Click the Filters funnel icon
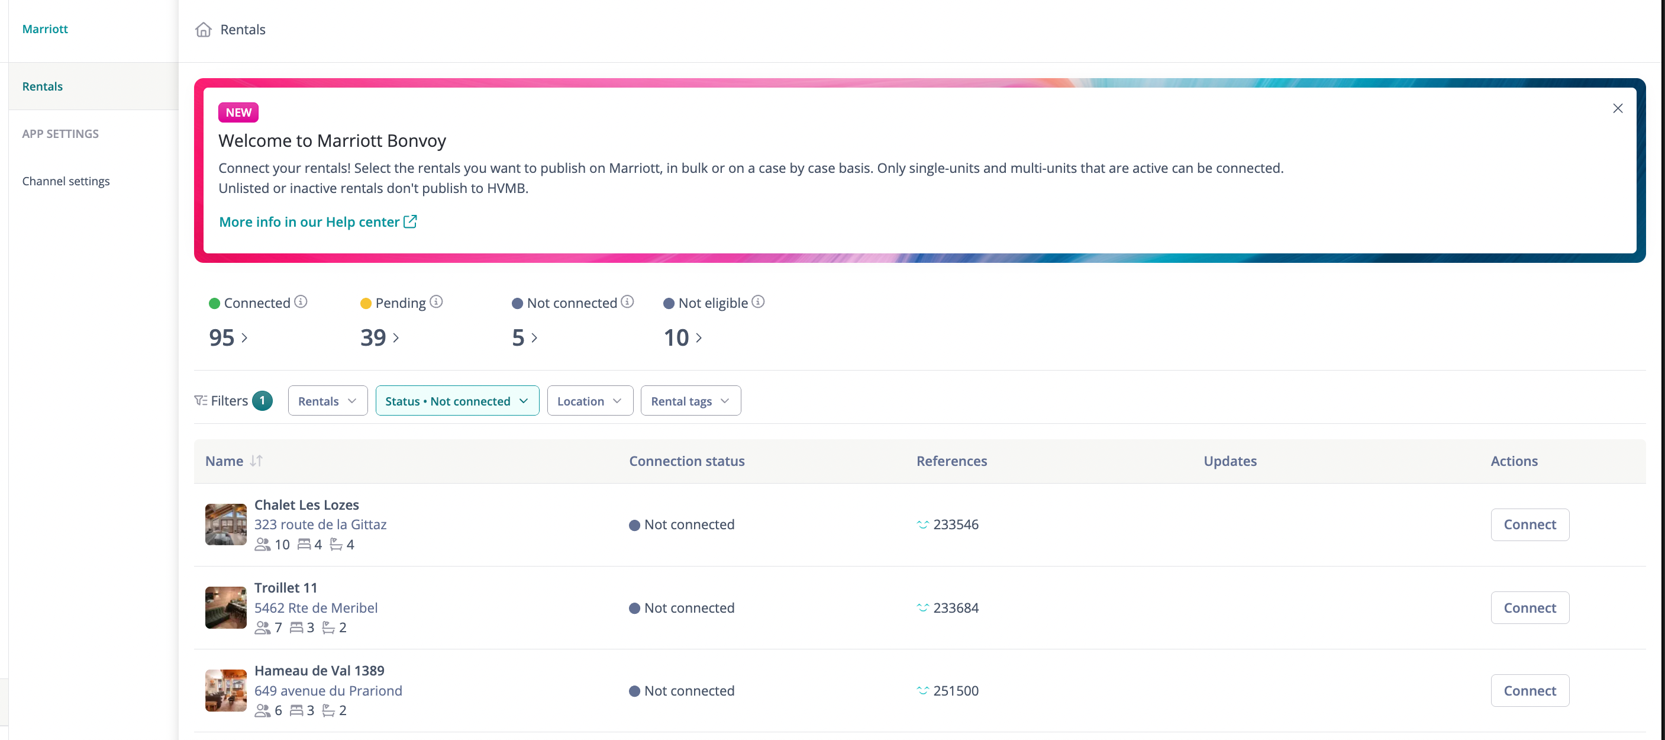The height and width of the screenshot is (740, 1665). point(201,401)
